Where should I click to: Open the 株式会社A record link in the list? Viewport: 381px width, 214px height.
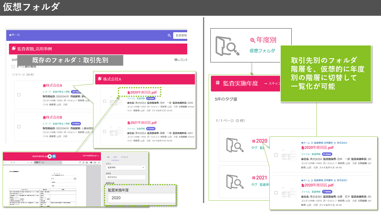pyautogui.click(x=52, y=85)
